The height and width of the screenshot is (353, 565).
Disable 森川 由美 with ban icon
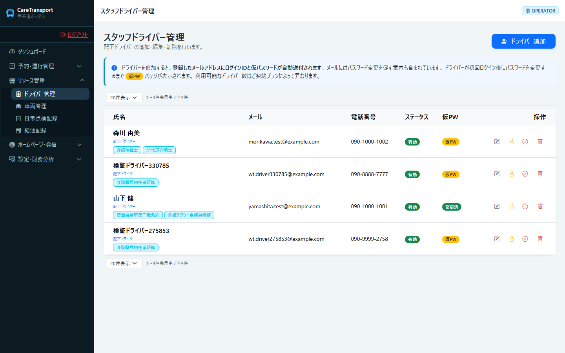coord(525,142)
